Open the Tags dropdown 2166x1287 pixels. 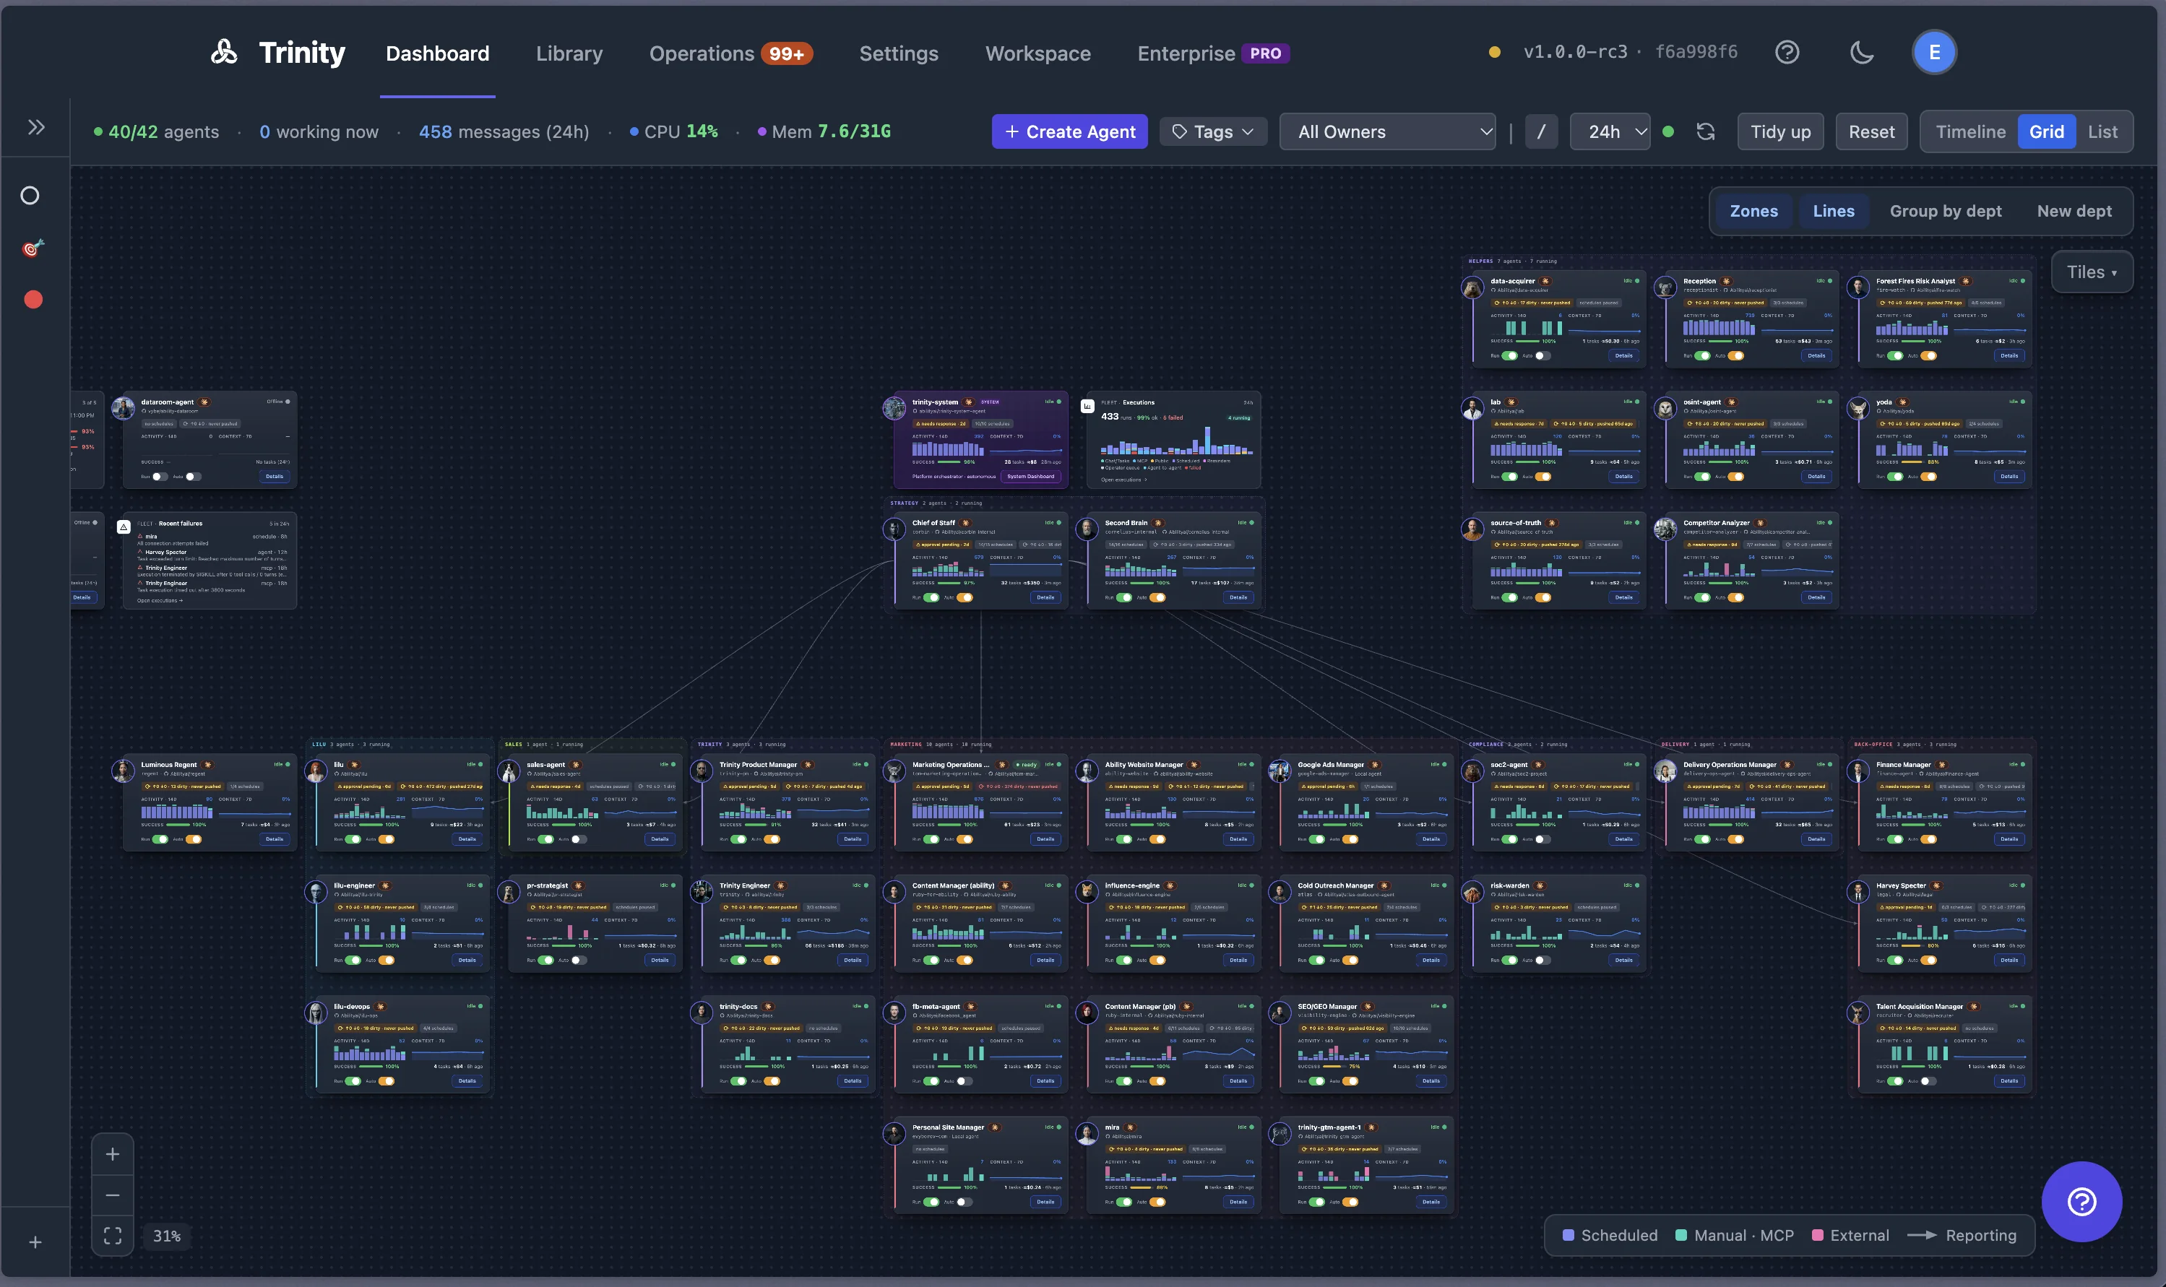[x=1212, y=132]
